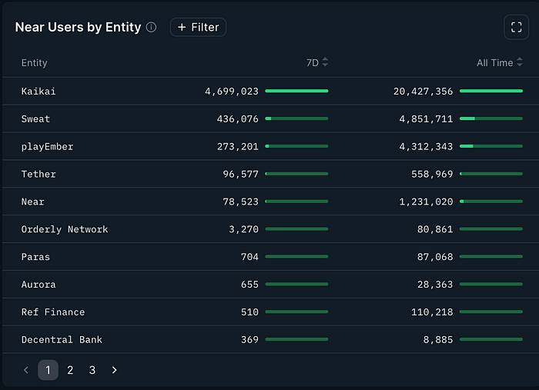Image resolution: width=539 pixels, height=390 pixels.
Task: Click Decentral Bank All Time value 8,885
Action: (x=437, y=339)
